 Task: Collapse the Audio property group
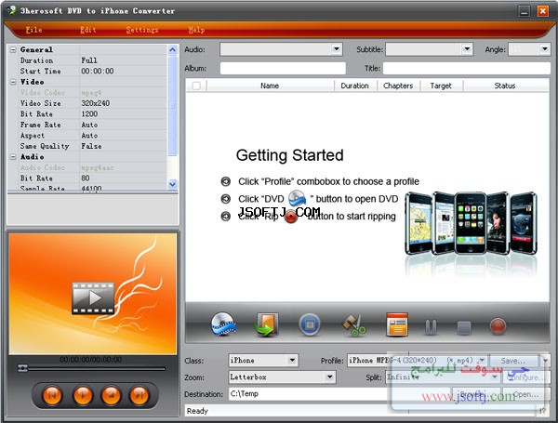click(x=13, y=156)
